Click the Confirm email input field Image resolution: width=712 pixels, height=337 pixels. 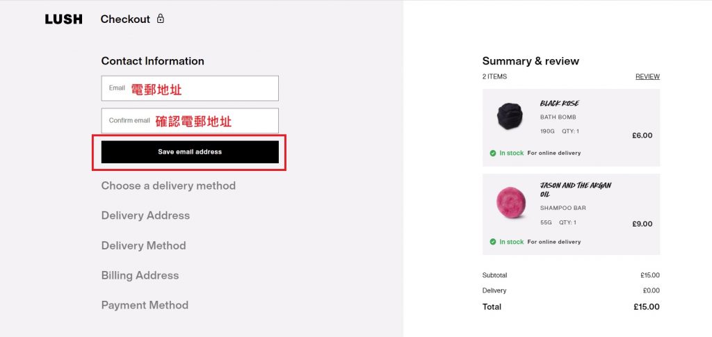[190, 121]
